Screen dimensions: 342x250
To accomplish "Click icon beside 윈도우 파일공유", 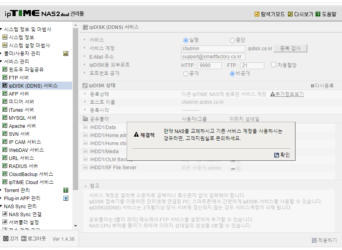I will (x=4, y=70).
